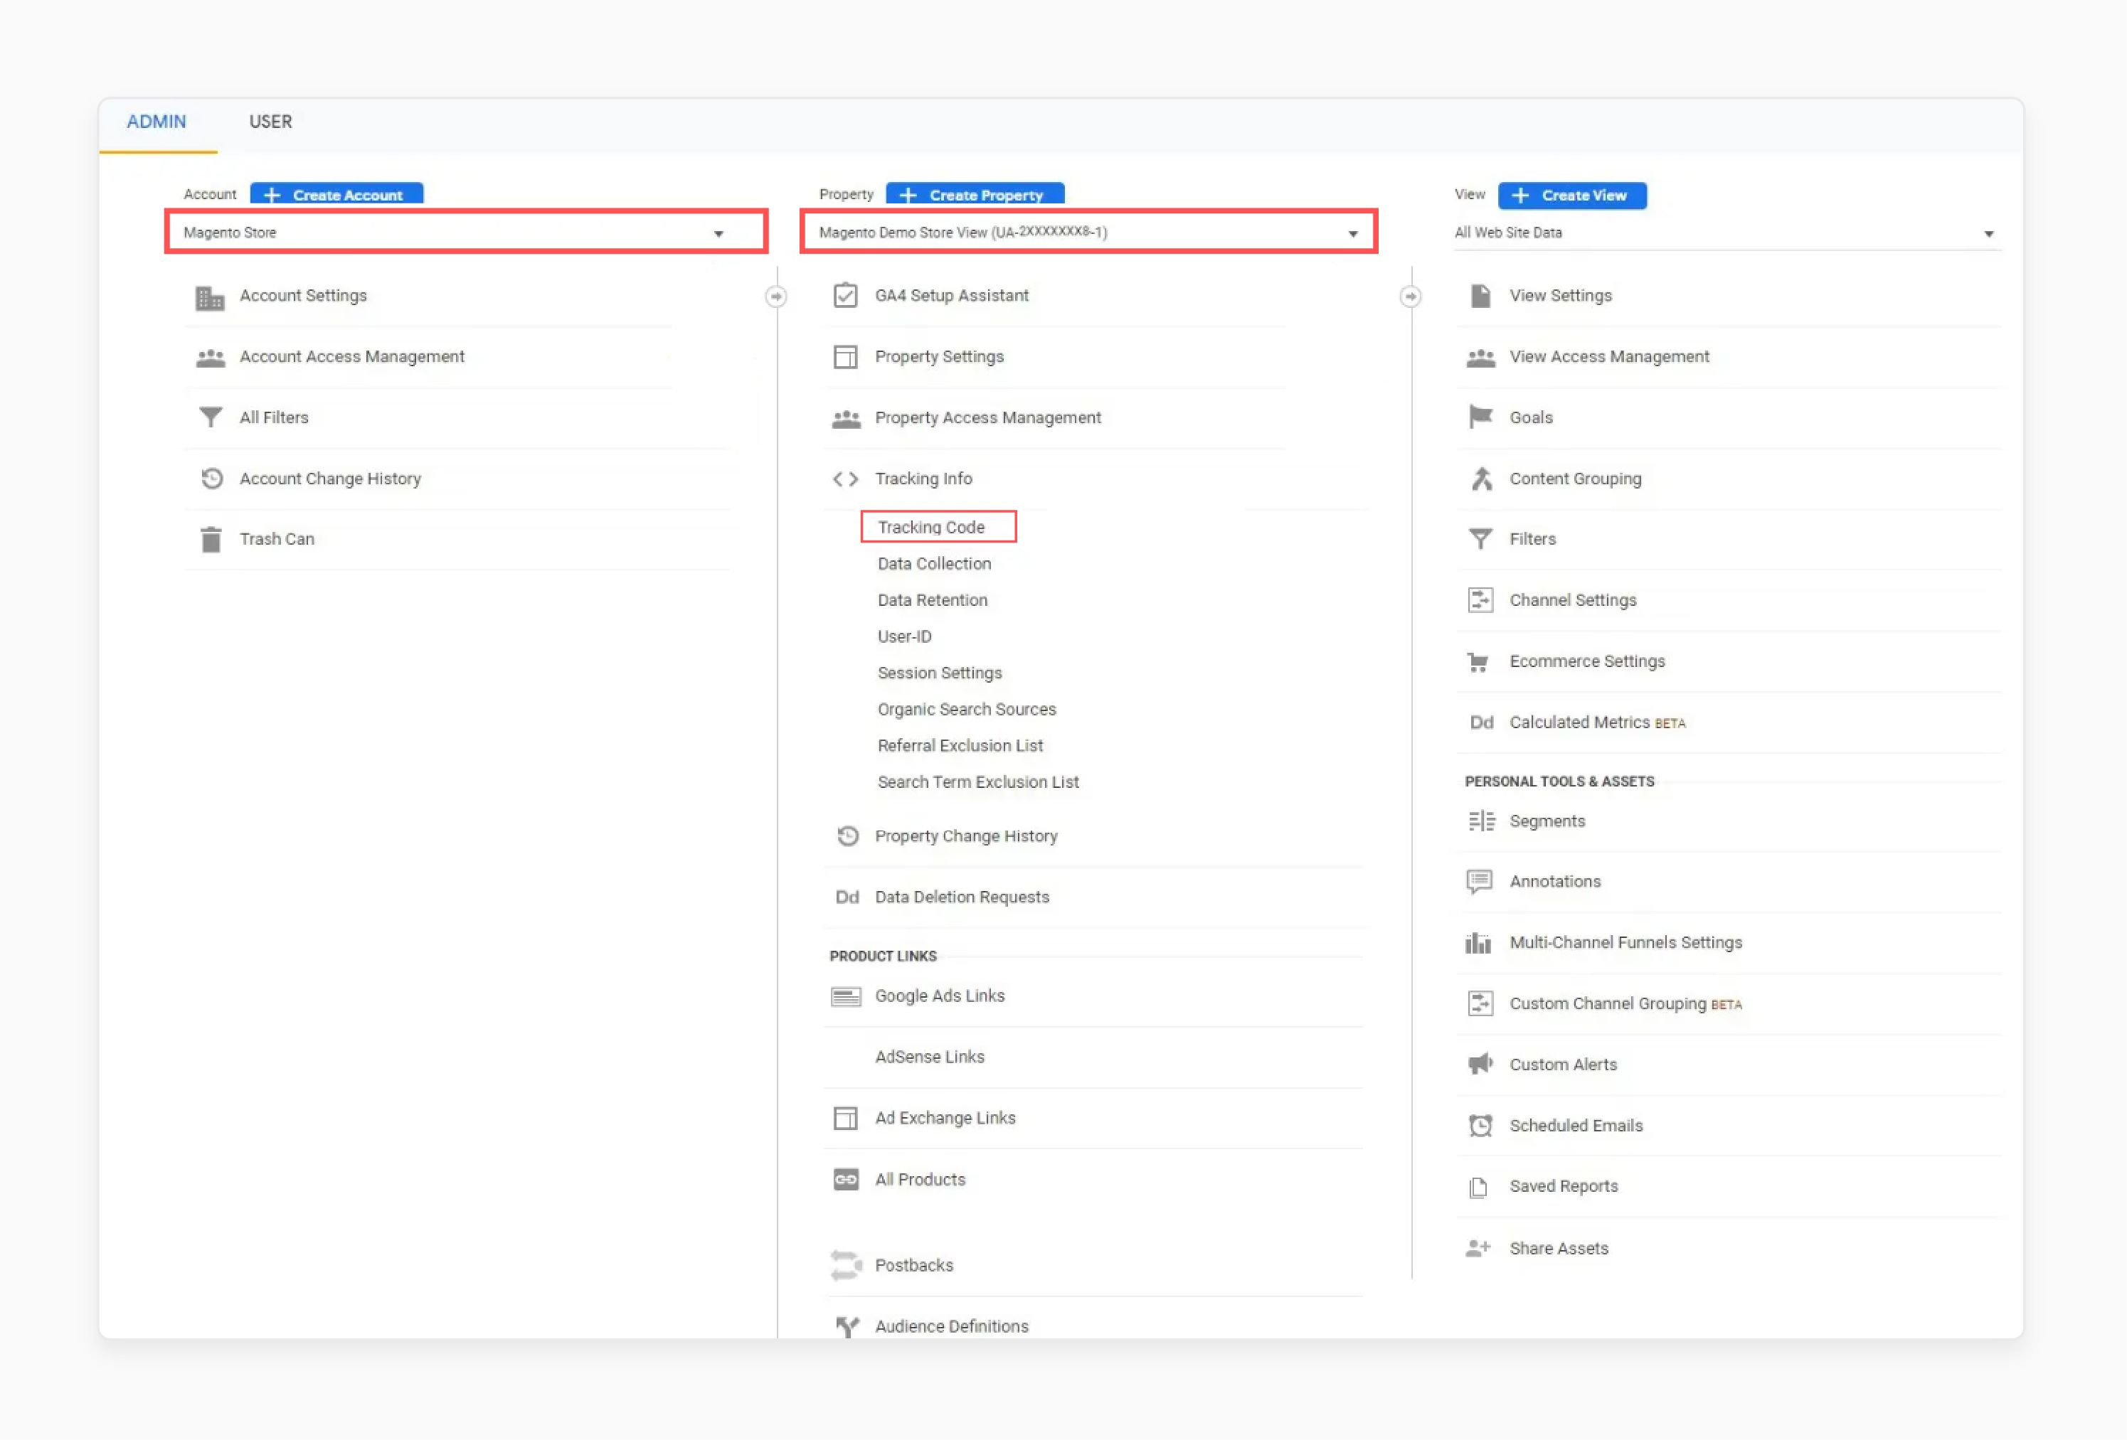Screen dimensions: 2127x1440
Task: Click the Create Property button
Action: (974, 194)
